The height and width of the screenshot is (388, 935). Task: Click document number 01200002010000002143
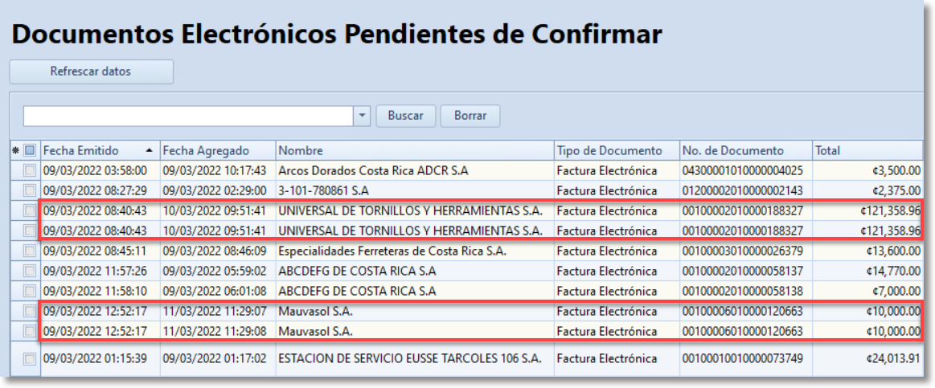click(742, 190)
